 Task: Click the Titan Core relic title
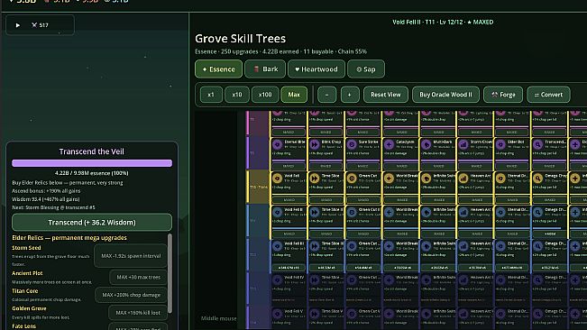click(24, 290)
